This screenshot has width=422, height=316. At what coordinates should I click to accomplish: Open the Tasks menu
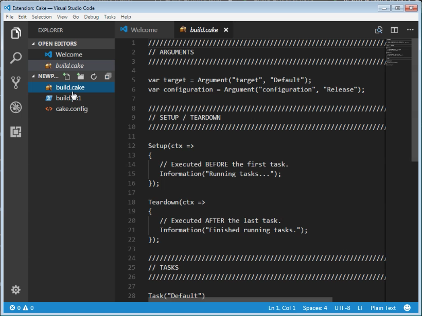[x=110, y=16]
